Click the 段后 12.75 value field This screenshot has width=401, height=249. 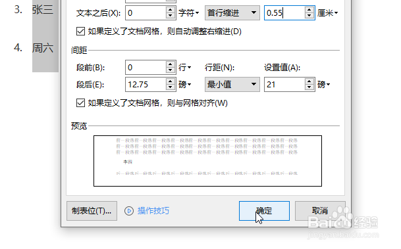coord(146,85)
